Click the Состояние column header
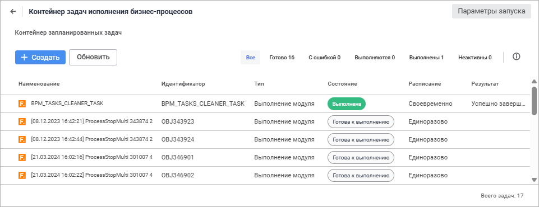This screenshot has width=539, height=207. pos(342,84)
